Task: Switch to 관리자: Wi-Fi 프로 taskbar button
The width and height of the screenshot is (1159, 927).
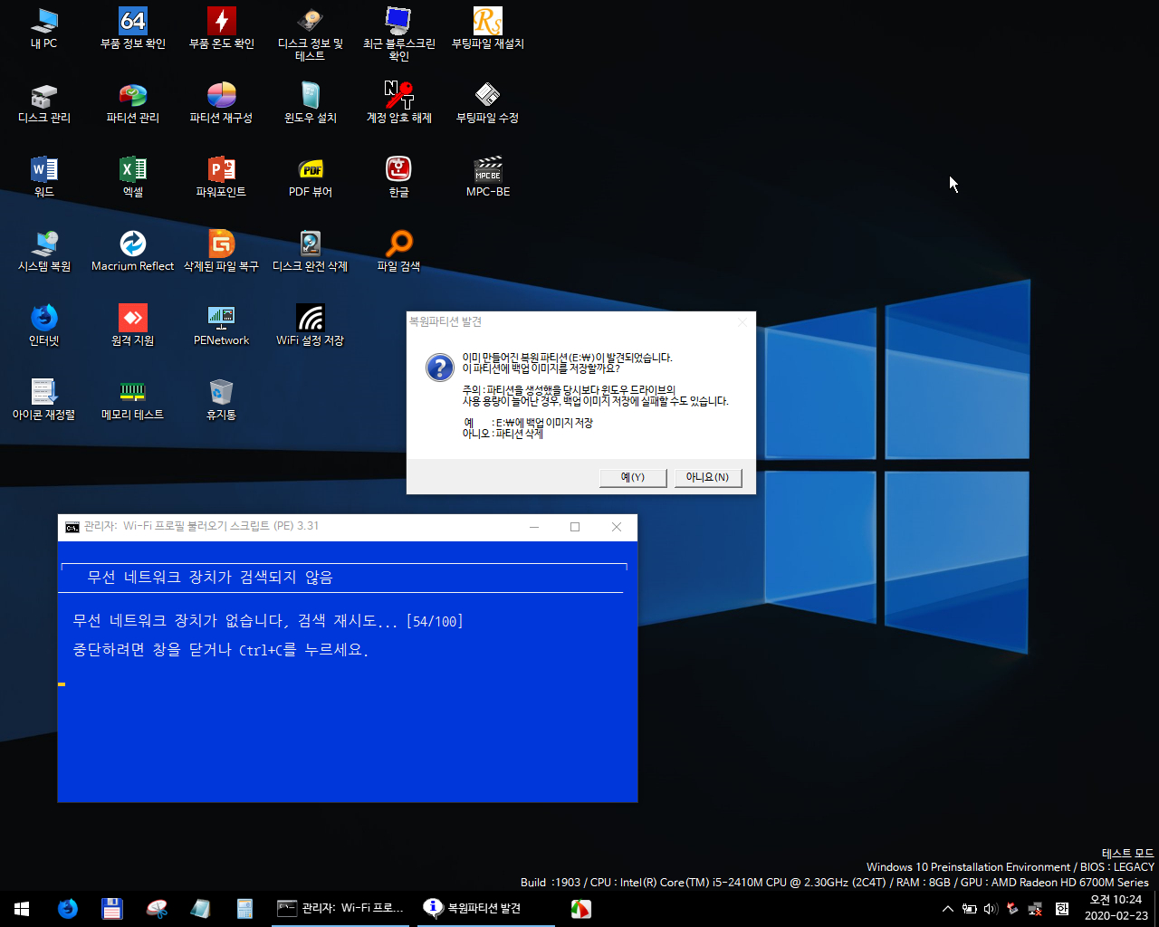Action: coord(341,909)
